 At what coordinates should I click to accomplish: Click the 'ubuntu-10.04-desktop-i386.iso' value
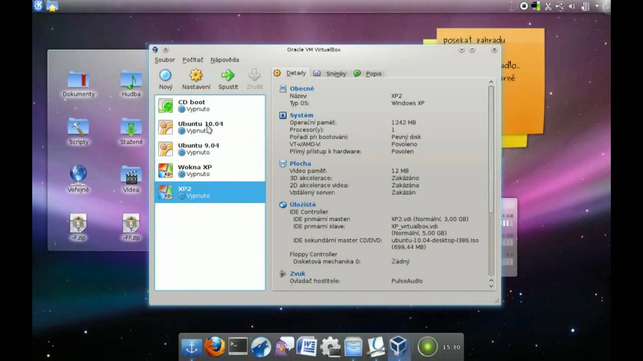click(x=435, y=240)
